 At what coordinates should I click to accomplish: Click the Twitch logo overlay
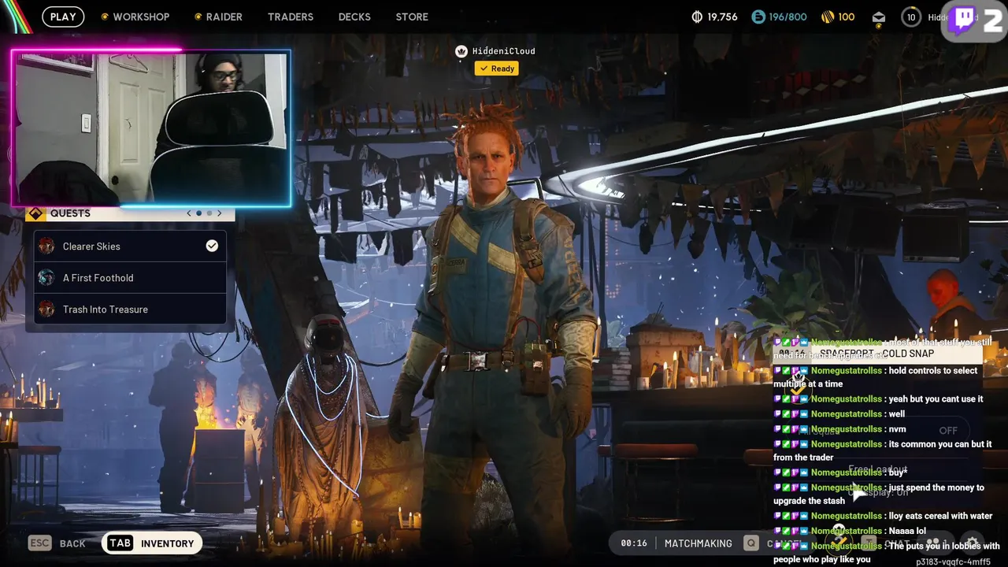(963, 21)
